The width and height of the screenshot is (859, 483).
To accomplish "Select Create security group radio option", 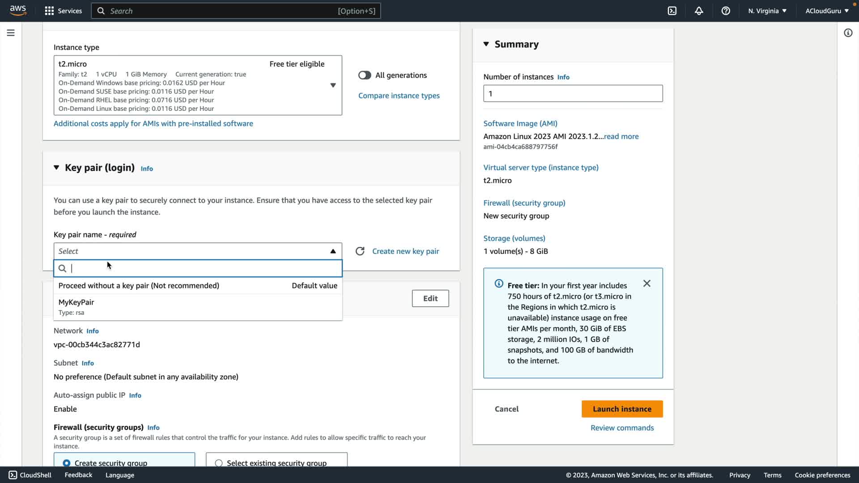I will (67, 463).
